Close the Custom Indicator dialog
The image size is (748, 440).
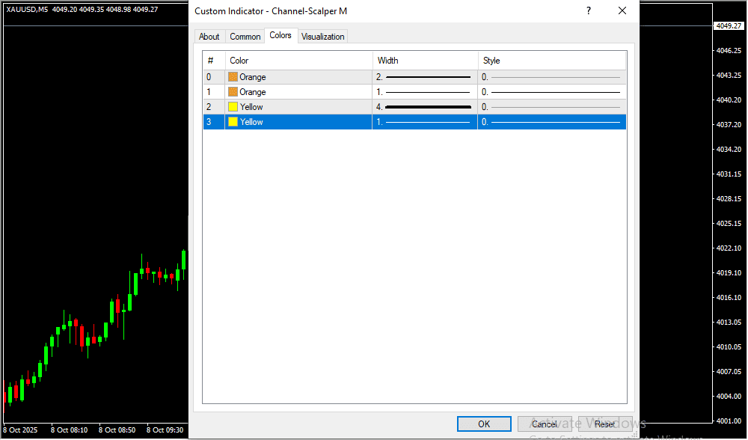(x=622, y=11)
